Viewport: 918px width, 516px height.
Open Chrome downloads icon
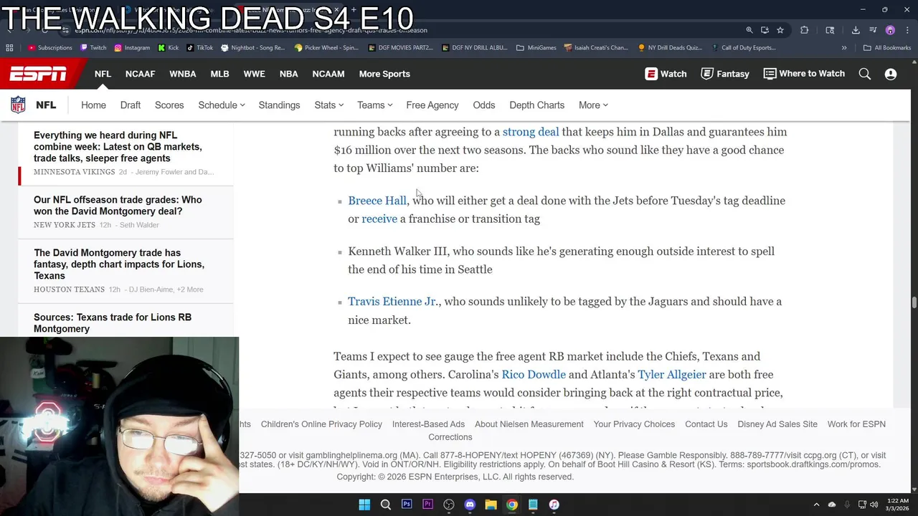tap(856, 30)
